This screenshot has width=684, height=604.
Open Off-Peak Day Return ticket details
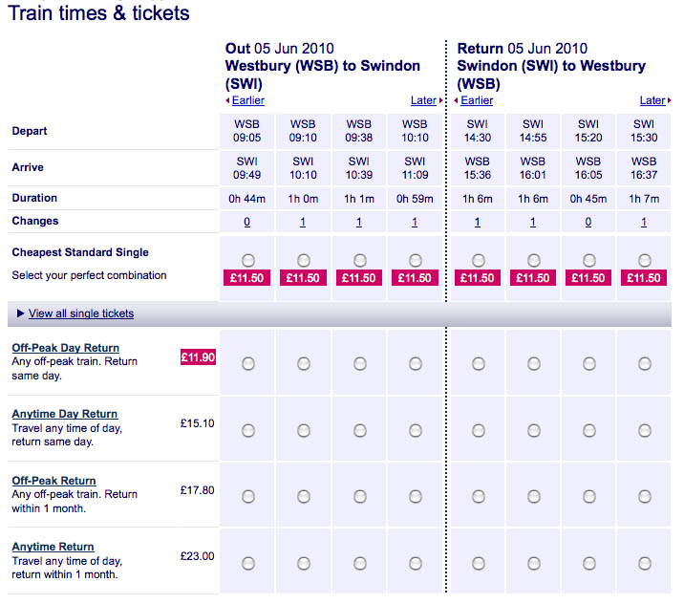tap(65, 348)
